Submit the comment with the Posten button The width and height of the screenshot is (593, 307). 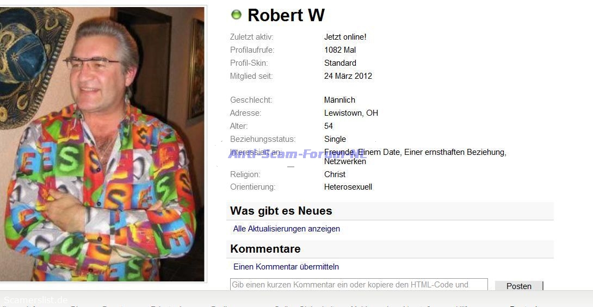(519, 286)
